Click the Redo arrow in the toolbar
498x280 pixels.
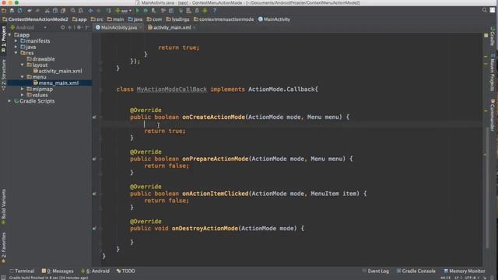point(37,10)
